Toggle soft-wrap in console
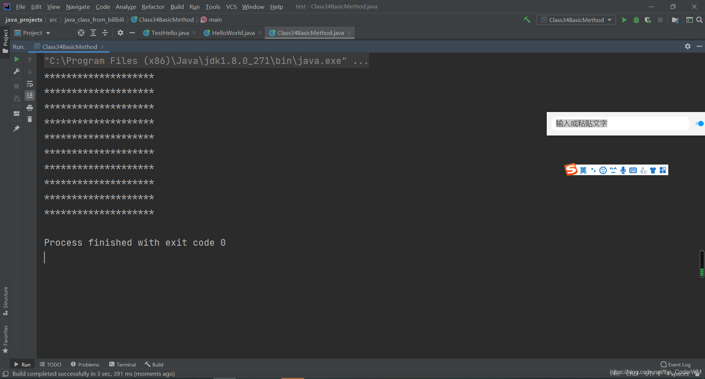Viewport: 705px width, 379px height. click(x=30, y=84)
